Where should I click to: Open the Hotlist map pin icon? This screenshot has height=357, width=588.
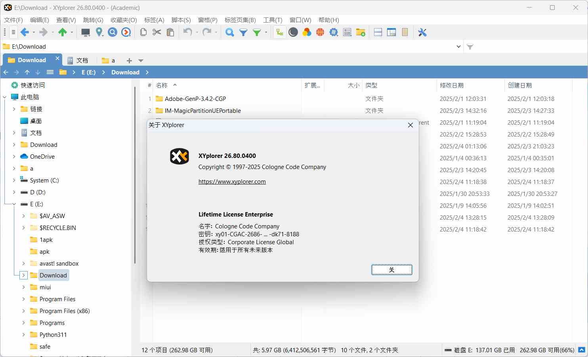tap(99, 32)
